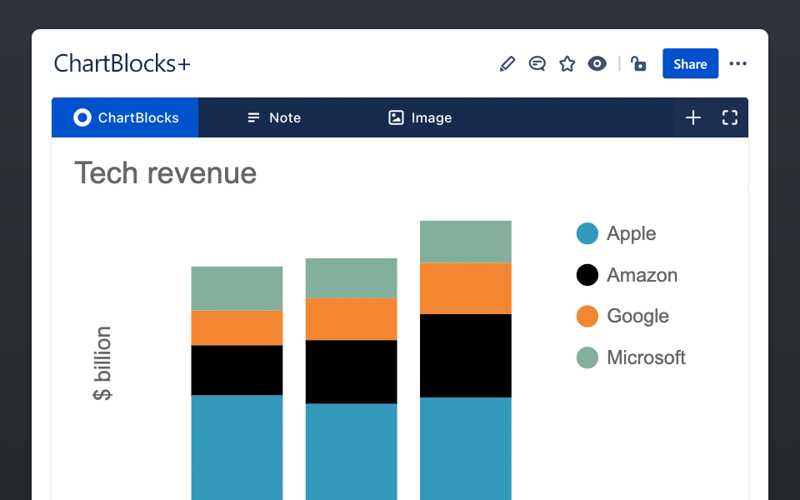Add a new tab with plus icon
The width and height of the screenshot is (800, 500).
tap(693, 117)
